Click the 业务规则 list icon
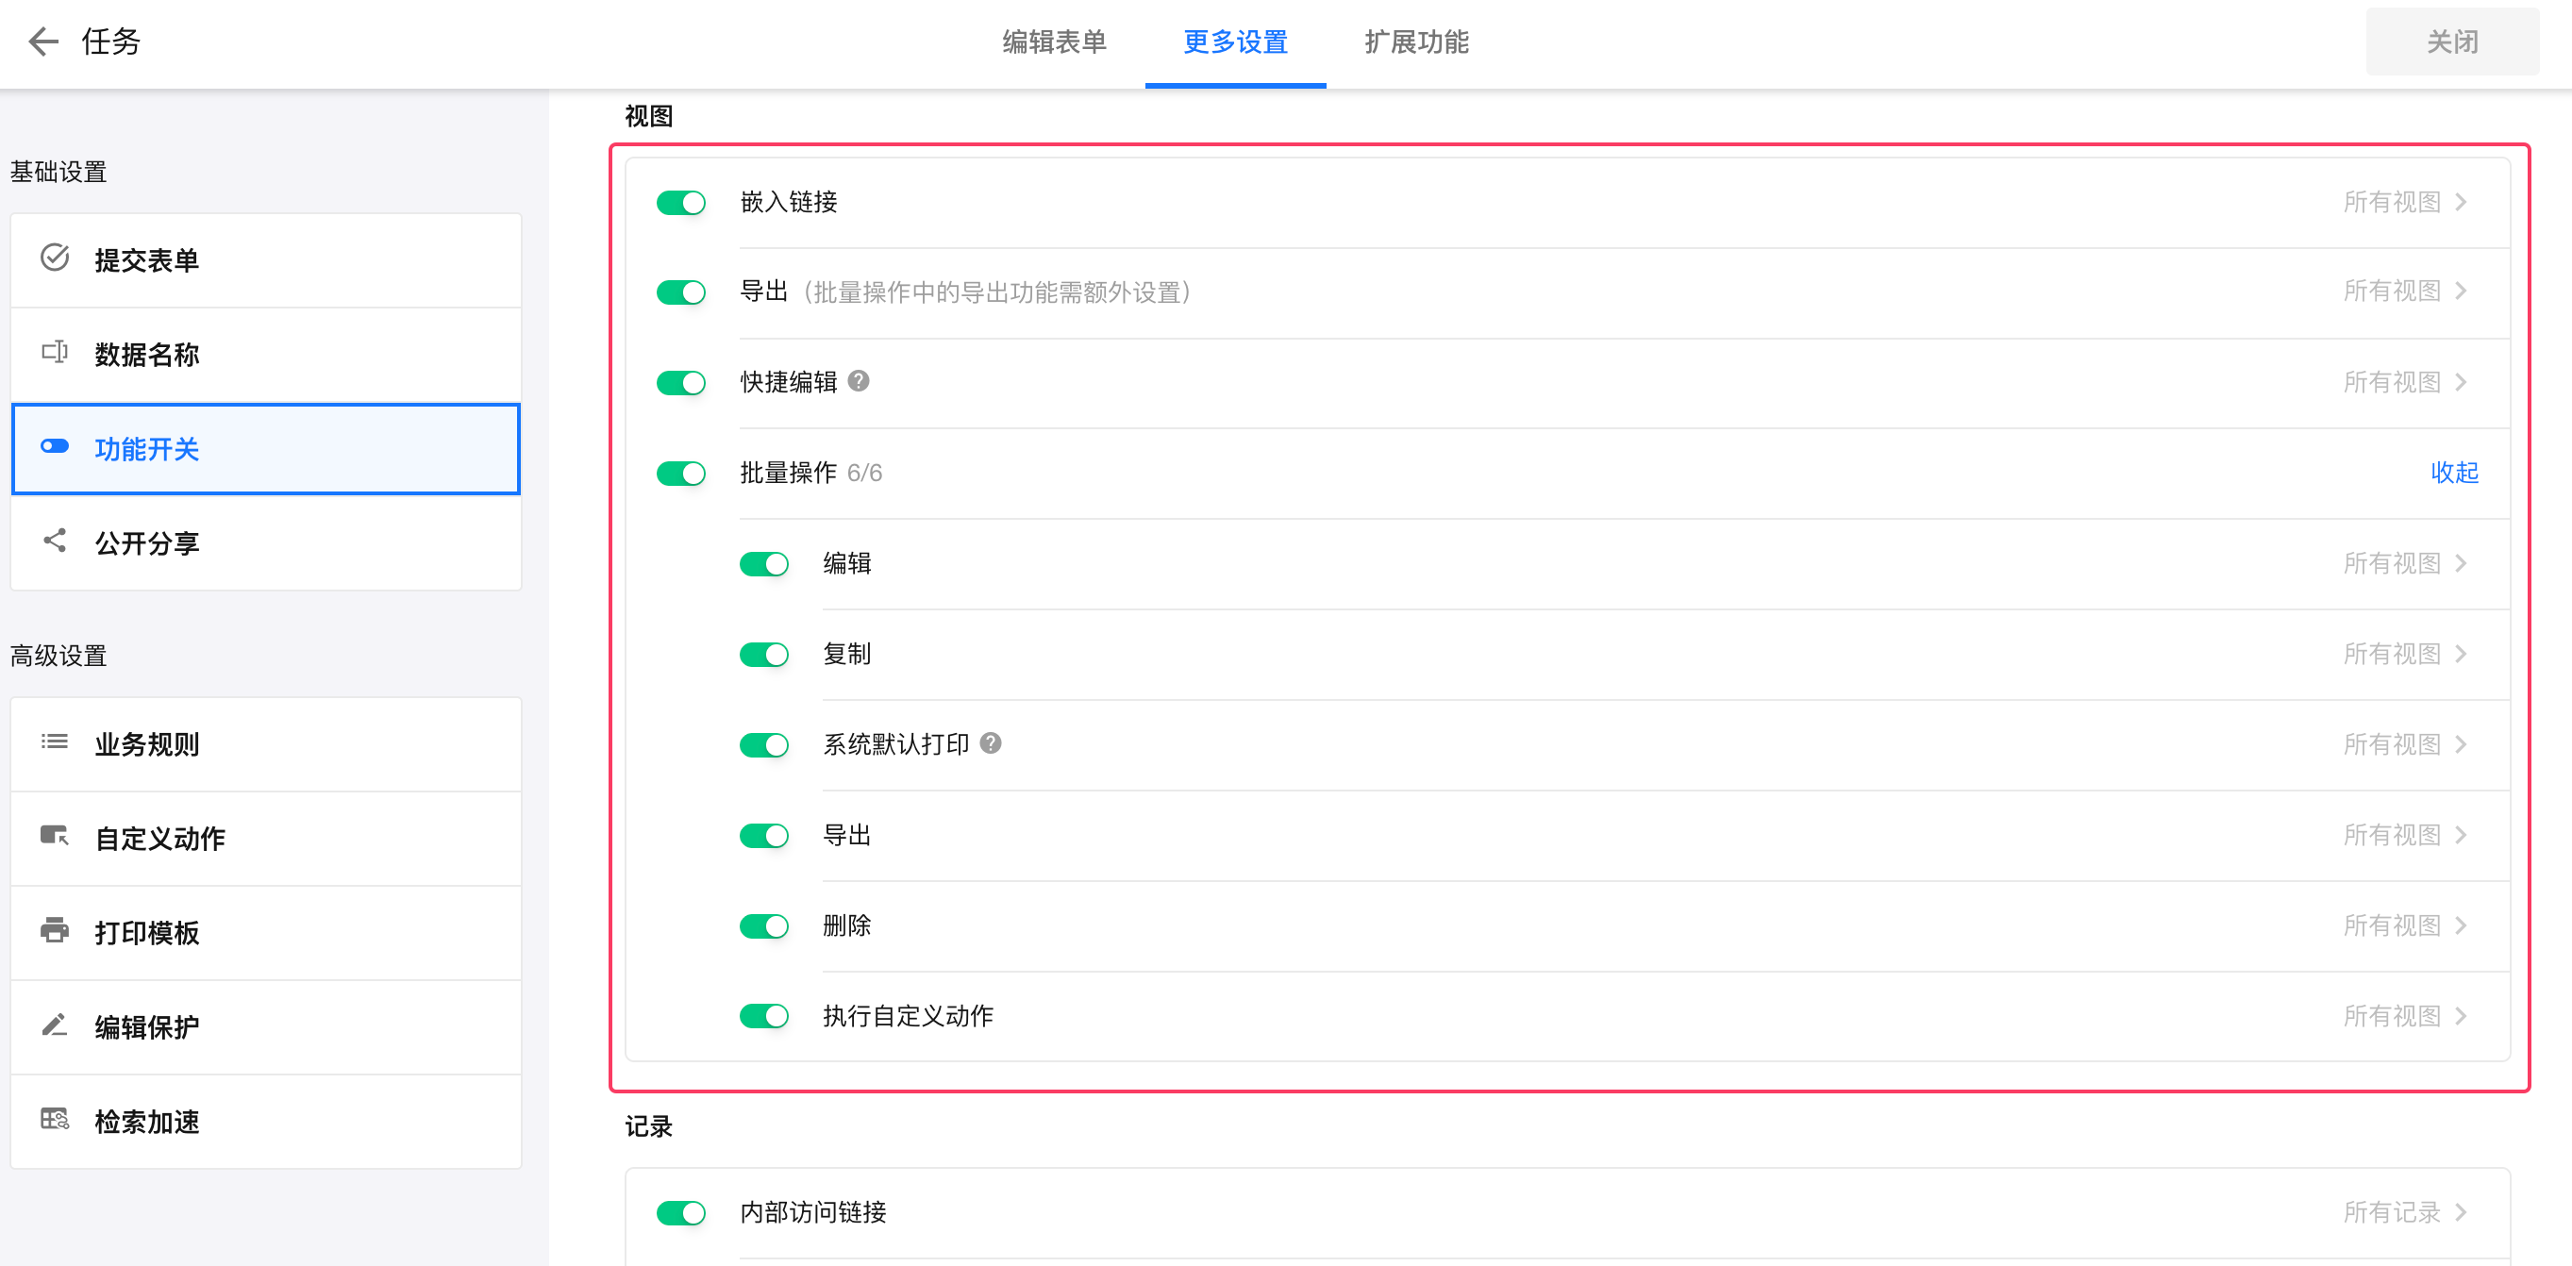 click(x=55, y=741)
